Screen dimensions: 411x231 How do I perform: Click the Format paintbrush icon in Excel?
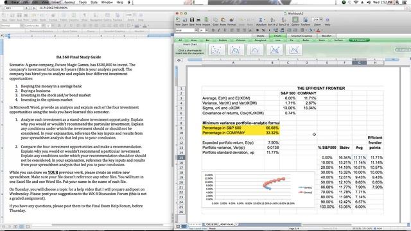[x=231, y=20]
